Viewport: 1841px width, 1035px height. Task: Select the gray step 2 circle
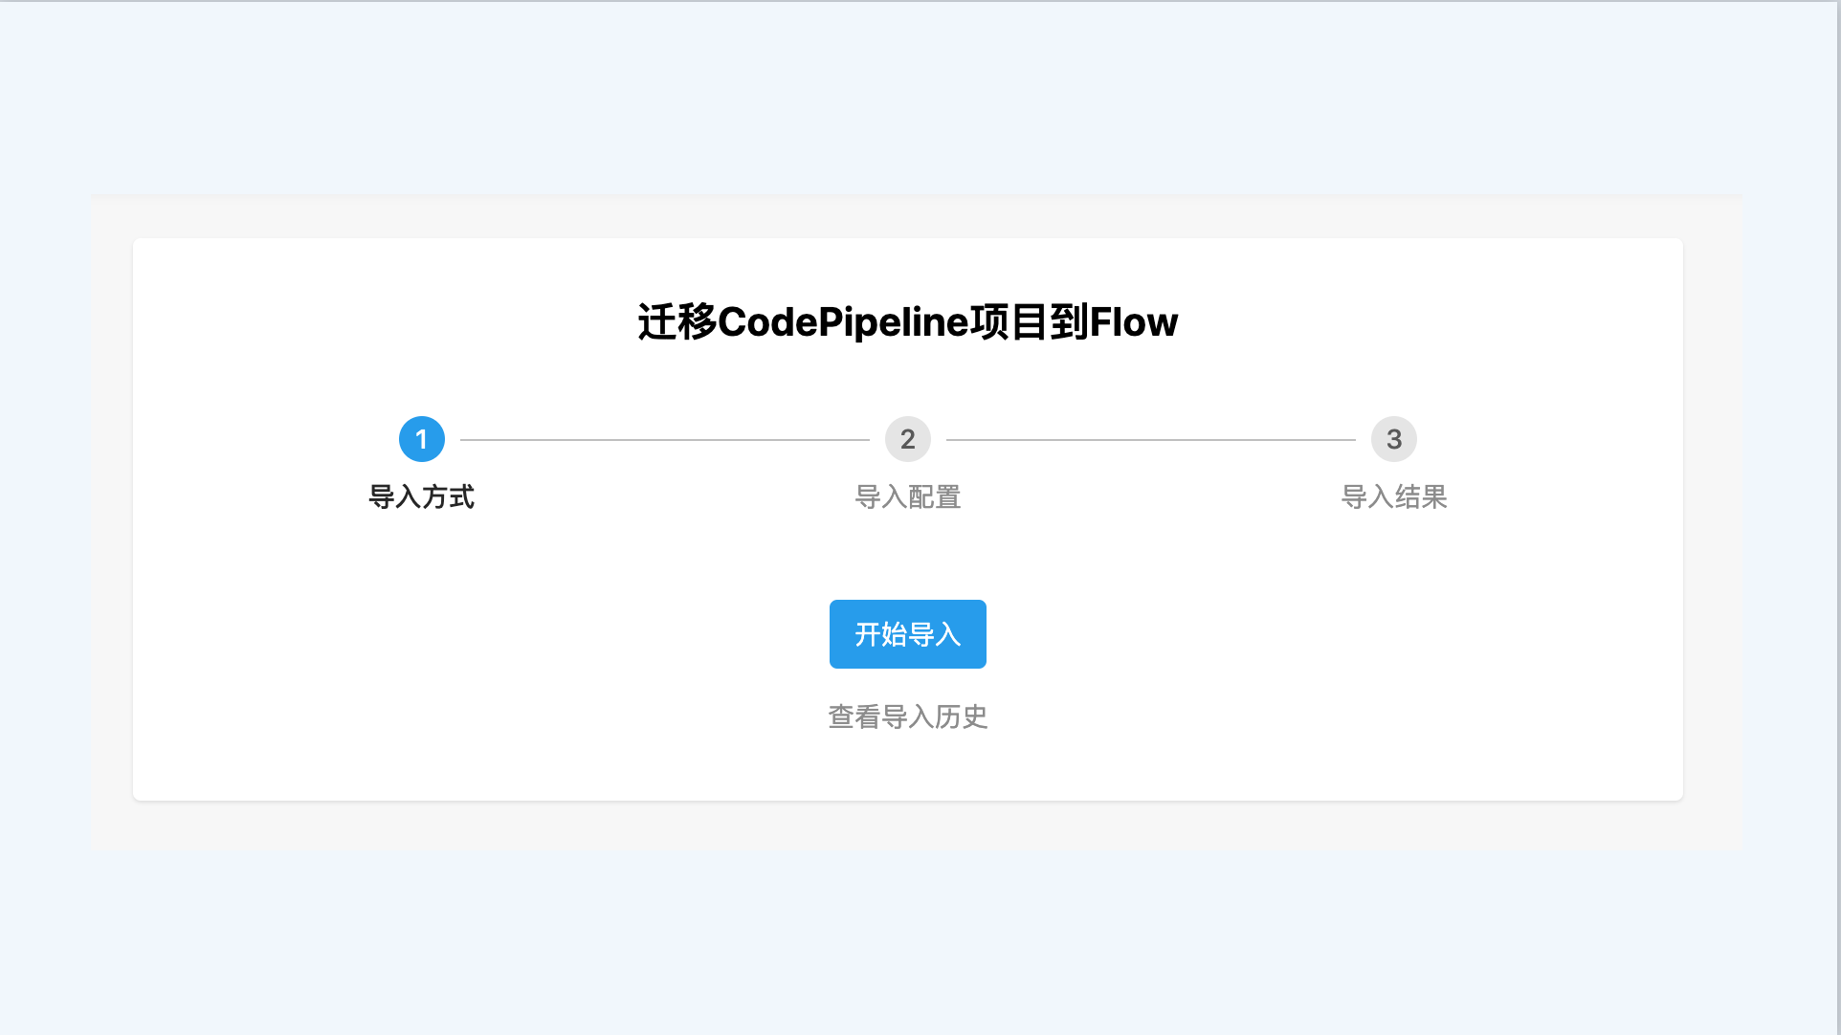click(x=907, y=439)
